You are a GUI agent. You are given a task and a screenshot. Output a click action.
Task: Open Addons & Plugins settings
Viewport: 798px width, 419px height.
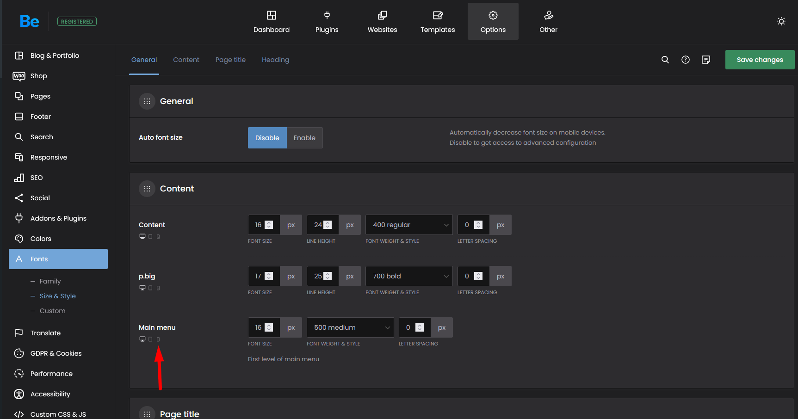coord(58,218)
